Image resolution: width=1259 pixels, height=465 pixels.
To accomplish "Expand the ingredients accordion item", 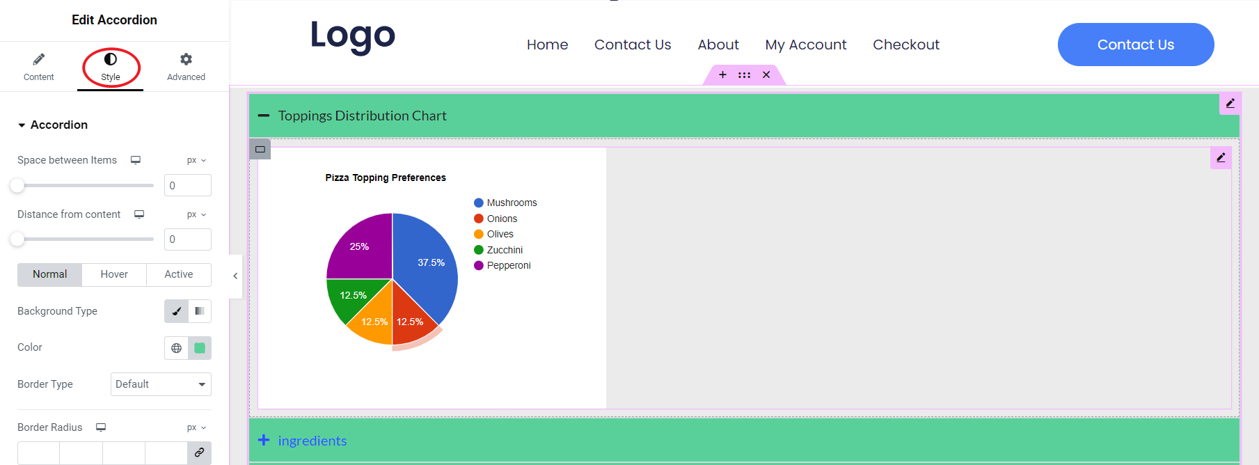I will [312, 441].
